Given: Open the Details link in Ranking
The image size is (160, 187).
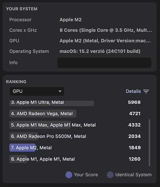Looking at the screenshot, I should tap(133, 91).
